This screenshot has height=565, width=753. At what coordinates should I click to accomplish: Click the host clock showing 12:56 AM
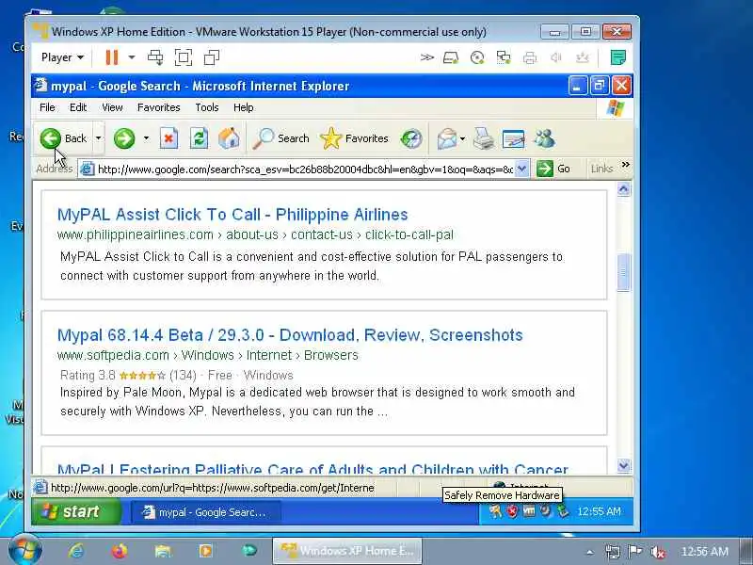pyautogui.click(x=704, y=552)
